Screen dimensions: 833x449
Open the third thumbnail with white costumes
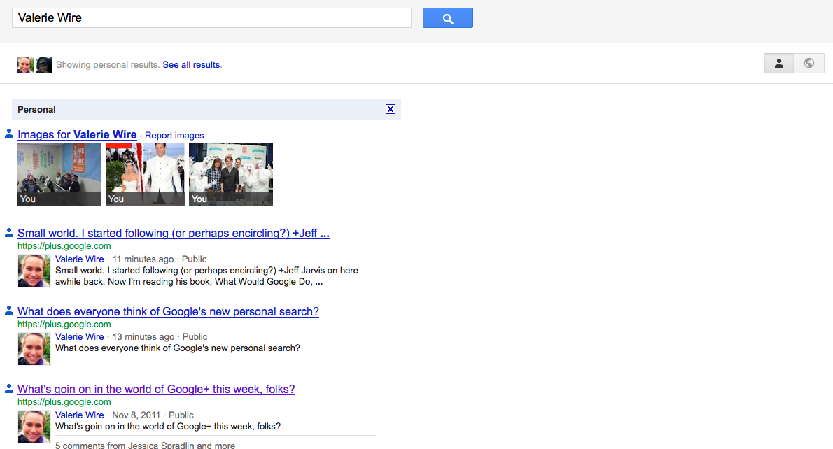point(230,174)
